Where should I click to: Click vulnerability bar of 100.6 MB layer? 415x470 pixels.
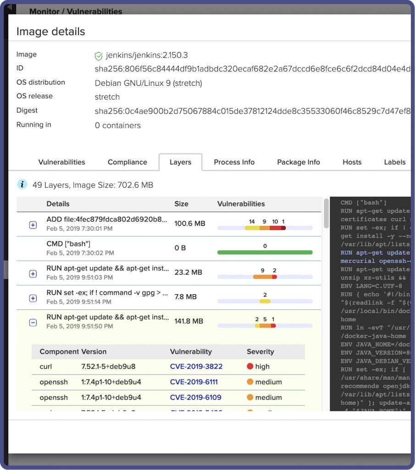tap(265, 228)
